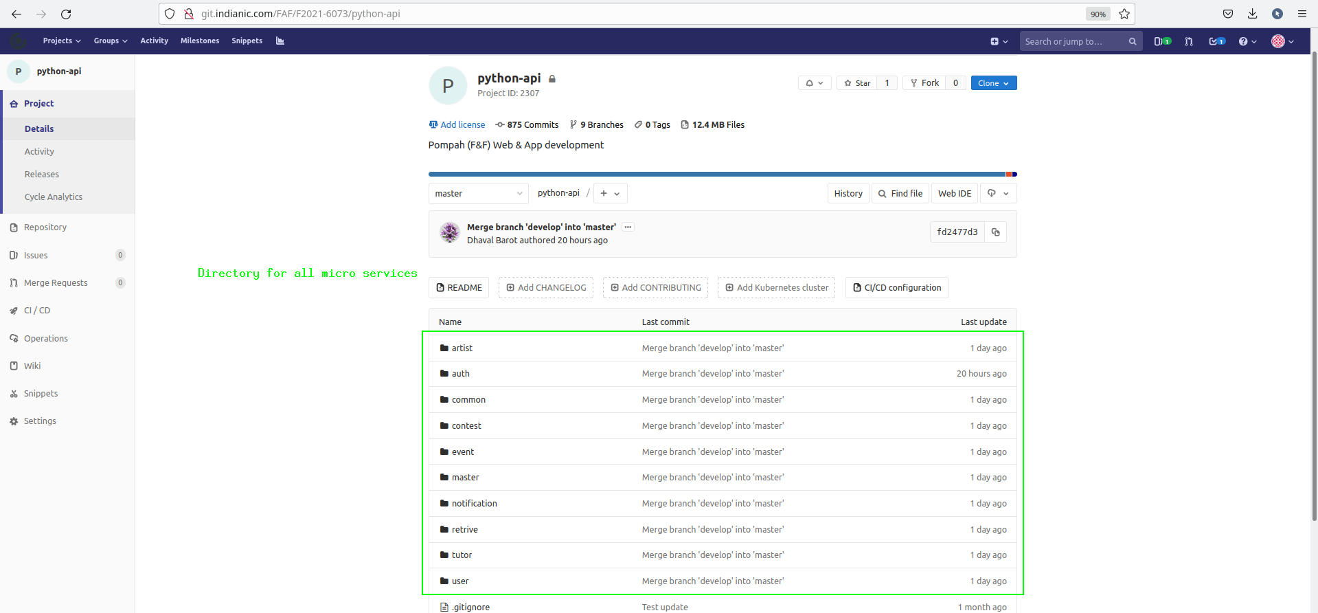The height and width of the screenshot is (613, 1318).
Task: Open the notification folder
Action: tap(474, 504)
